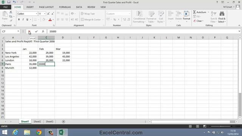Open Find & Select binoculars icon
Screen dimensions: 242x136
(222, 14)
